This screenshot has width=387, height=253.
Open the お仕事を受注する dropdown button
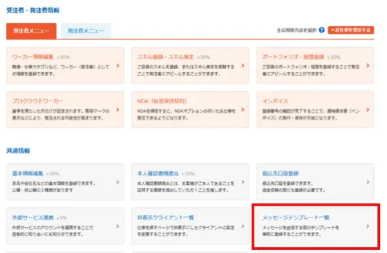(x=351, y=30)
